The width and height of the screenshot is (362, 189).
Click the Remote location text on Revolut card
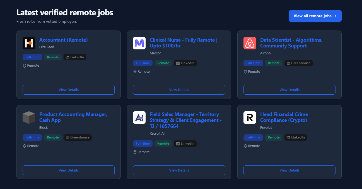coord(254,146)
